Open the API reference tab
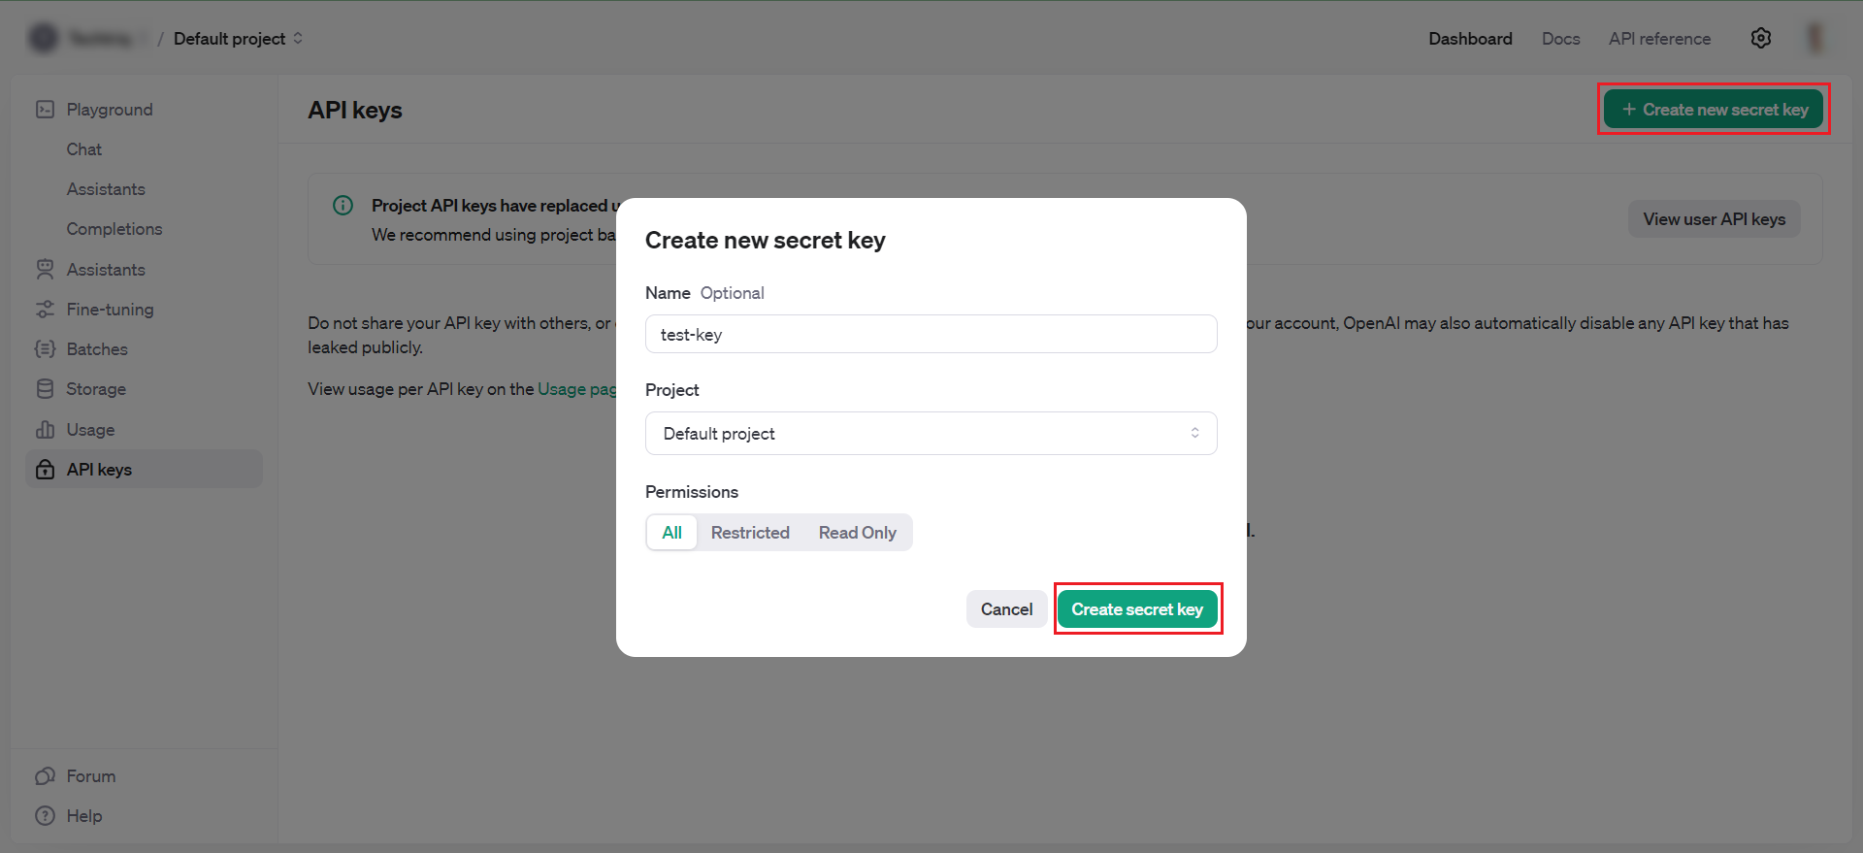This screenshot has height=853, width=1863. pyautogui.click(x=1659, y=39)
